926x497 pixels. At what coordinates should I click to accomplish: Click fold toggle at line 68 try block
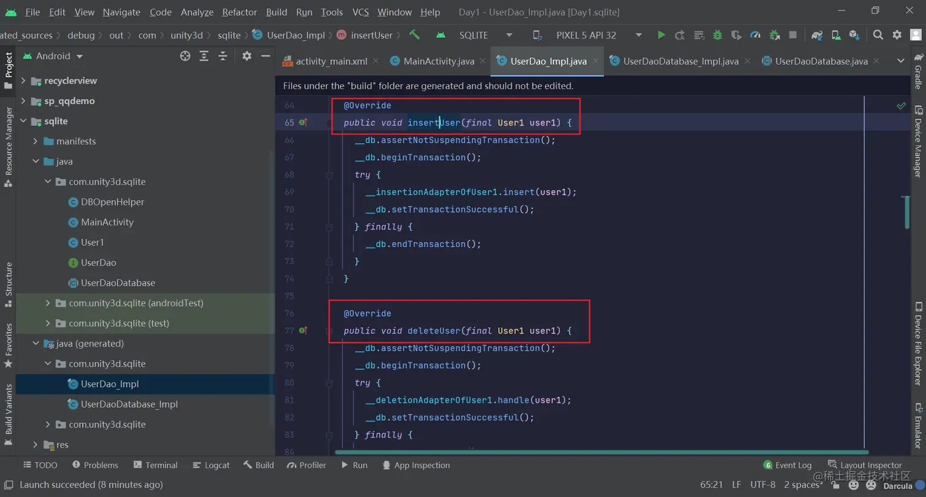coord(329,175)
